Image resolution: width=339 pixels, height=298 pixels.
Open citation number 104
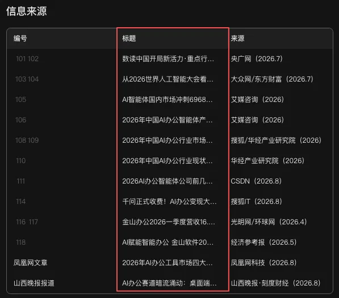33,79
